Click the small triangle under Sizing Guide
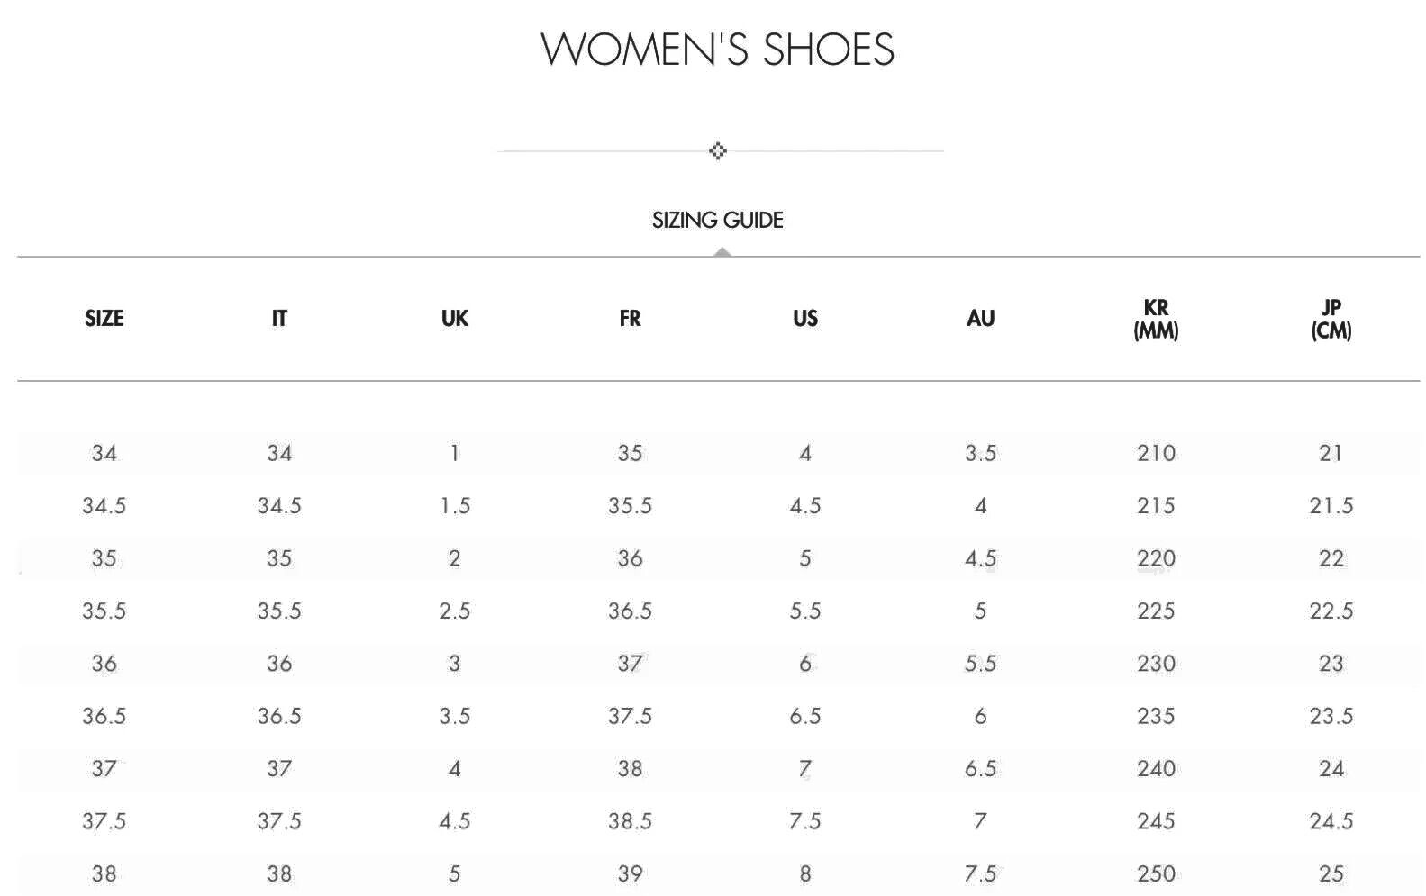Image resolution: width=1426 pixels, height=896 pixels. 722,252
